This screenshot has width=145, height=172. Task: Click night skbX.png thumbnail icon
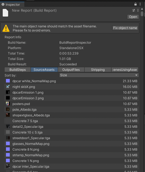(x=8, y=87)
